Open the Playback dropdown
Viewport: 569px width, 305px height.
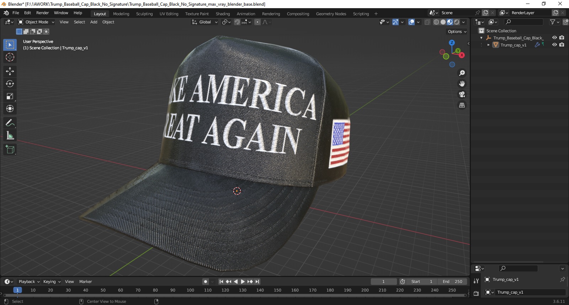click(29, 282)
